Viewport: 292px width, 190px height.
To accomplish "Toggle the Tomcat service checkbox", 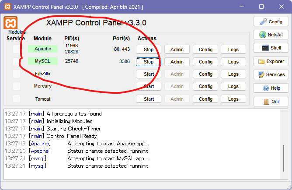I will (x=16, y=99).
